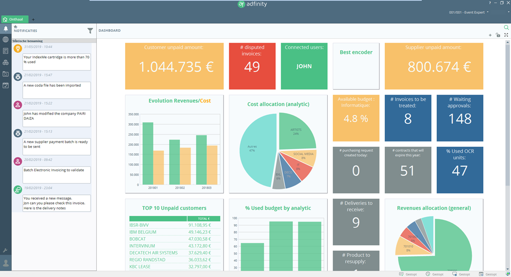Add a dashboard widget with plus icon

(490, 35)
